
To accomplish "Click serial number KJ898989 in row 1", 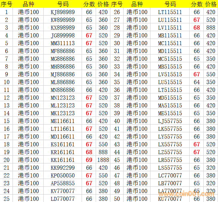I will [62, 12].
